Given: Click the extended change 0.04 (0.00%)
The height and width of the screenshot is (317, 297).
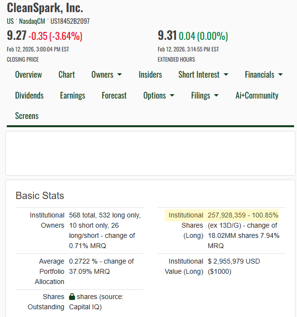Looking at the screenshot, I should click(203, 36).
